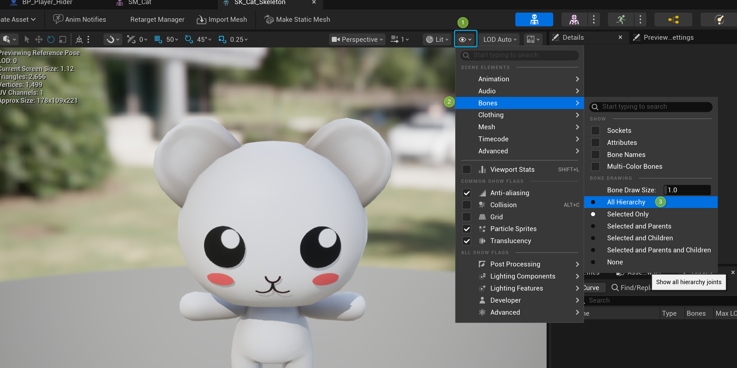Screen dimensions: 737x368
Task: Enable Viewport Stats checkbox
Action: 467,169
